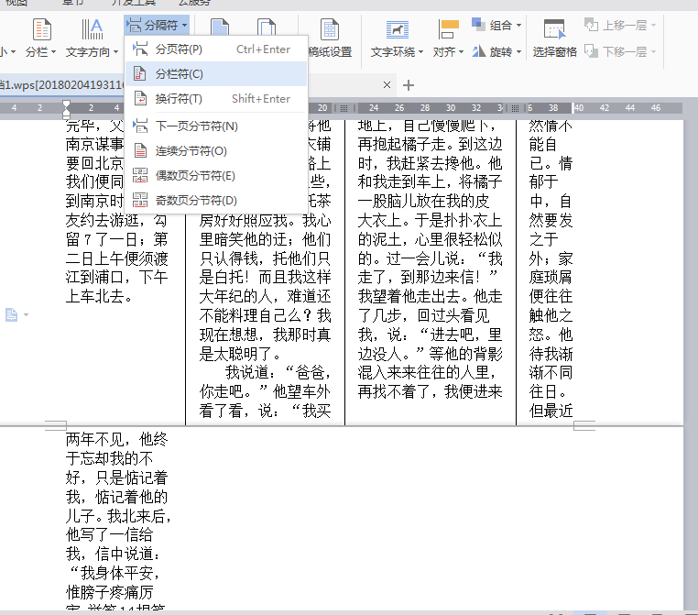The width and height of the screenshot is (698, 615).
Task: Click text 两年不见，他终
Action: (x=116, y=440)
